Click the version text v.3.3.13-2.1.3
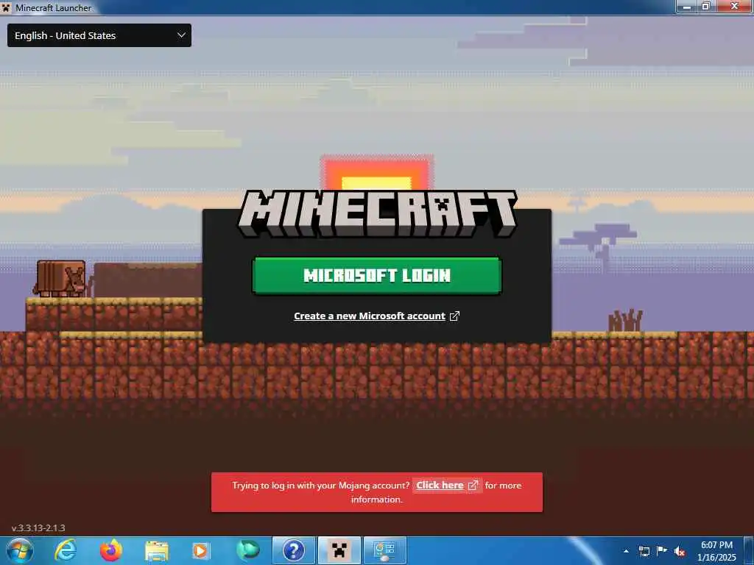The height and width of the screenshot is (565, 754). point(38,528)
